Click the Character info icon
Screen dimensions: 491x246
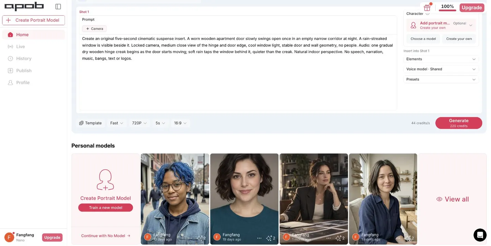(x=428, y=14)
